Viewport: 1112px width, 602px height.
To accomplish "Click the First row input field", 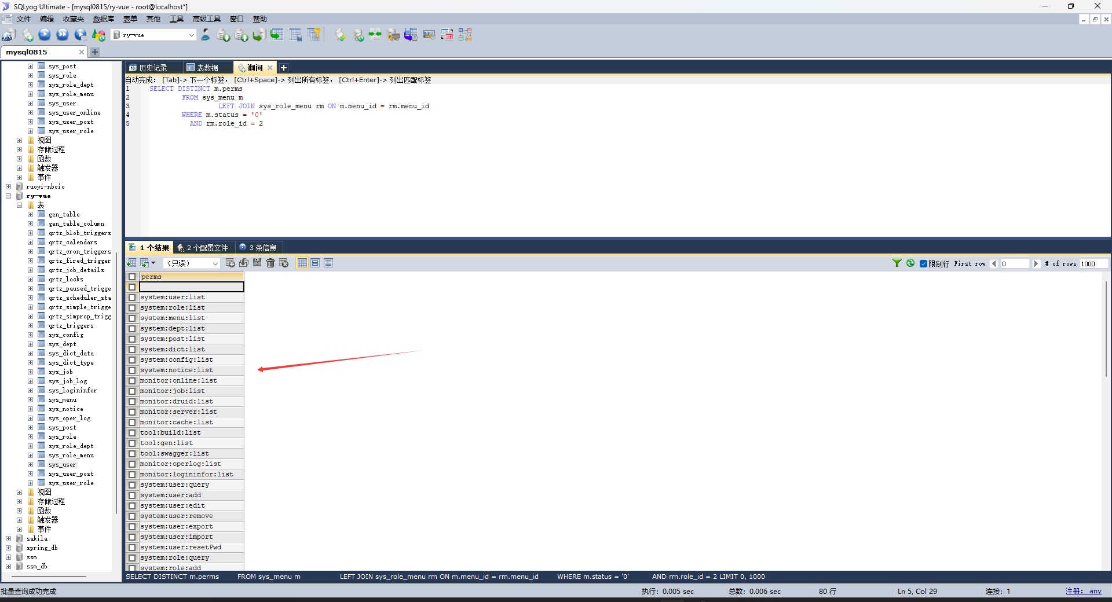I will point(1015,264).
